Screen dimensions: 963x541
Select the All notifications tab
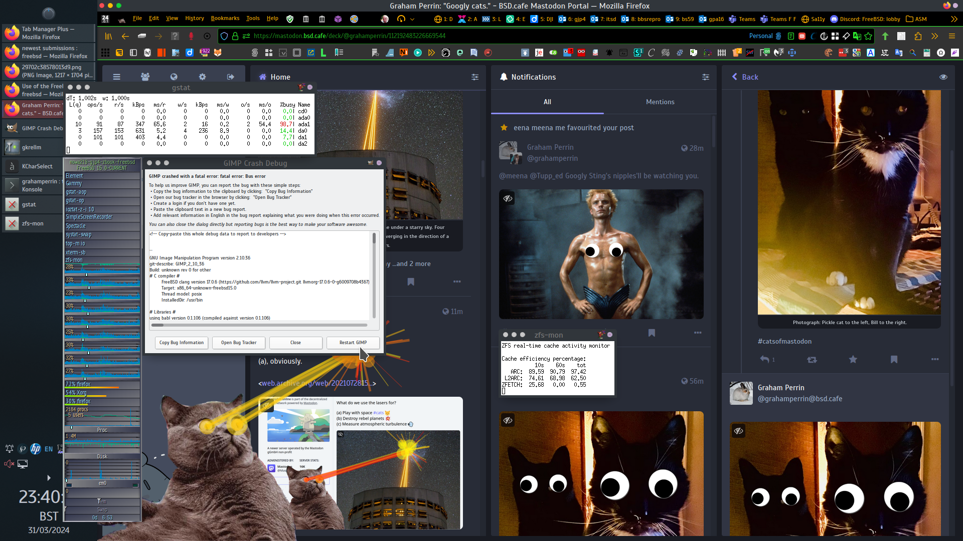(547, 102)
